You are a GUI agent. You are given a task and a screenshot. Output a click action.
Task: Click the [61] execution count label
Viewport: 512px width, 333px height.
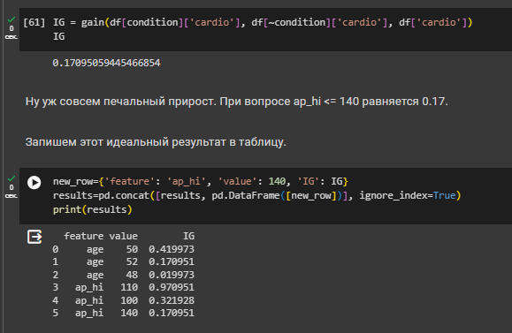click(34, 22)
